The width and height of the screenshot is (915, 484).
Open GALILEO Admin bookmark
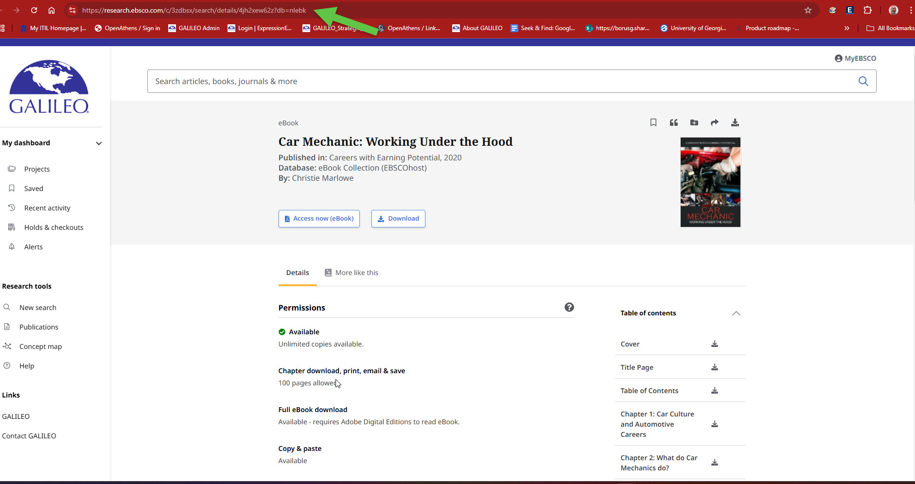click(x=194, y=28)
